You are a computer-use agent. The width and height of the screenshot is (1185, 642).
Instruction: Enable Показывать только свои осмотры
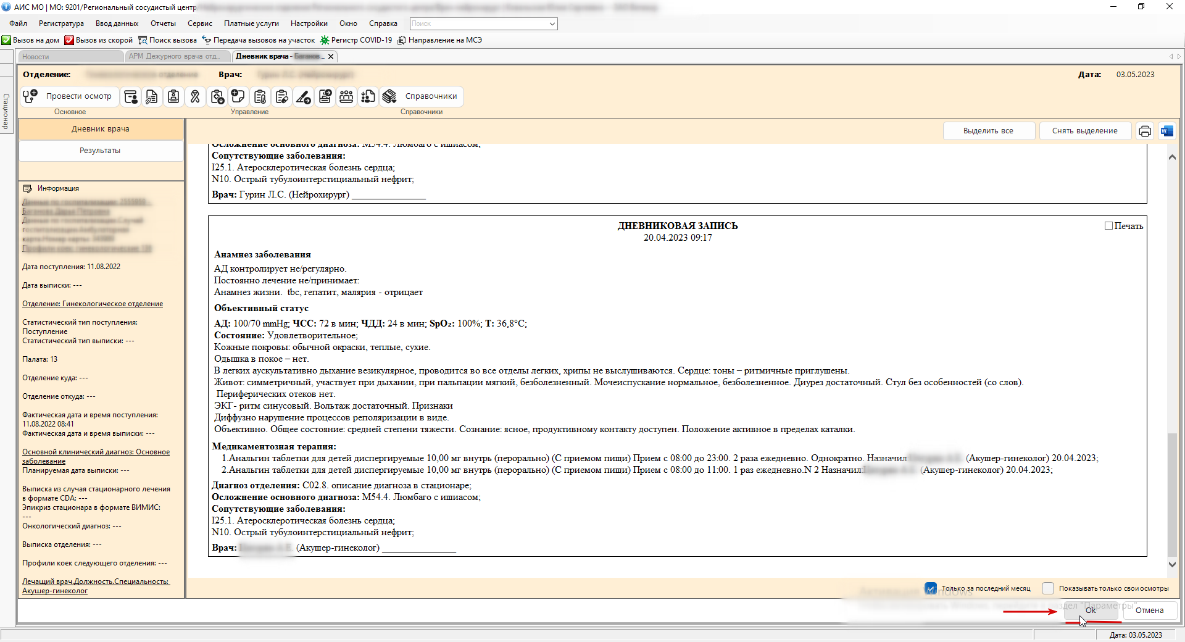[1048, 588]
